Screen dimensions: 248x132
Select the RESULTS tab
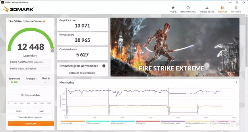tap(222, 9)
